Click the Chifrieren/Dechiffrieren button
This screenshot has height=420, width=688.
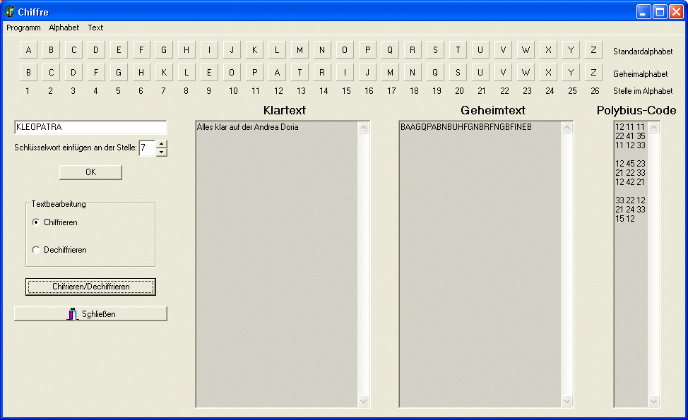90,287
